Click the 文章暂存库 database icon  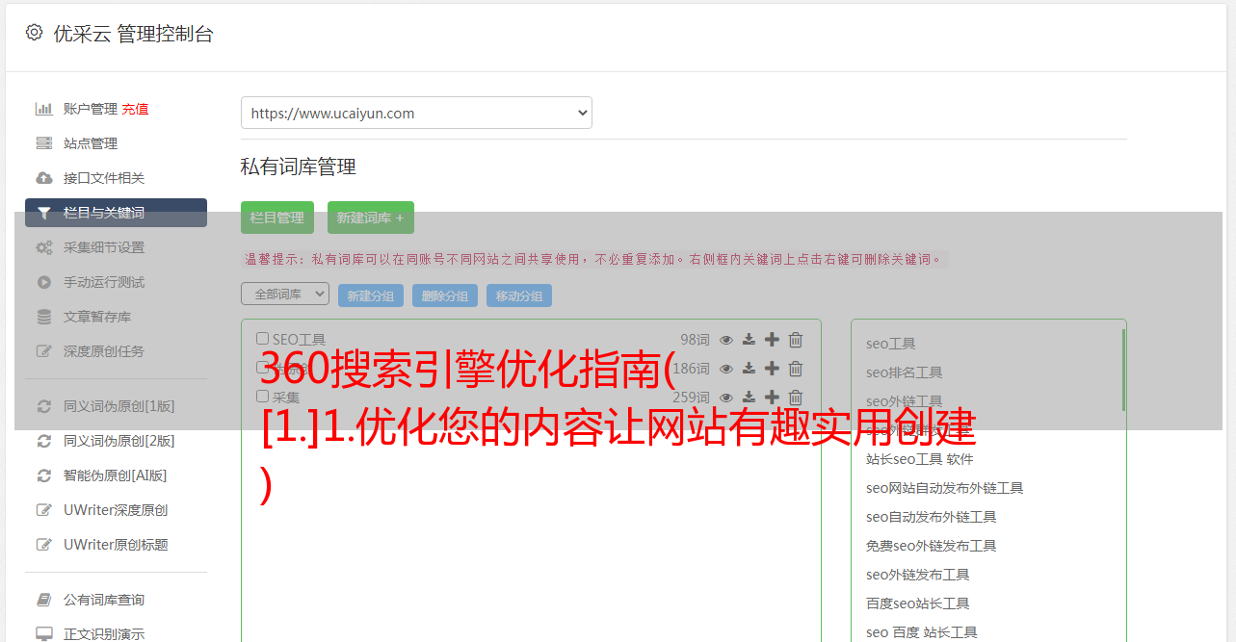click(x=44, y=317)
